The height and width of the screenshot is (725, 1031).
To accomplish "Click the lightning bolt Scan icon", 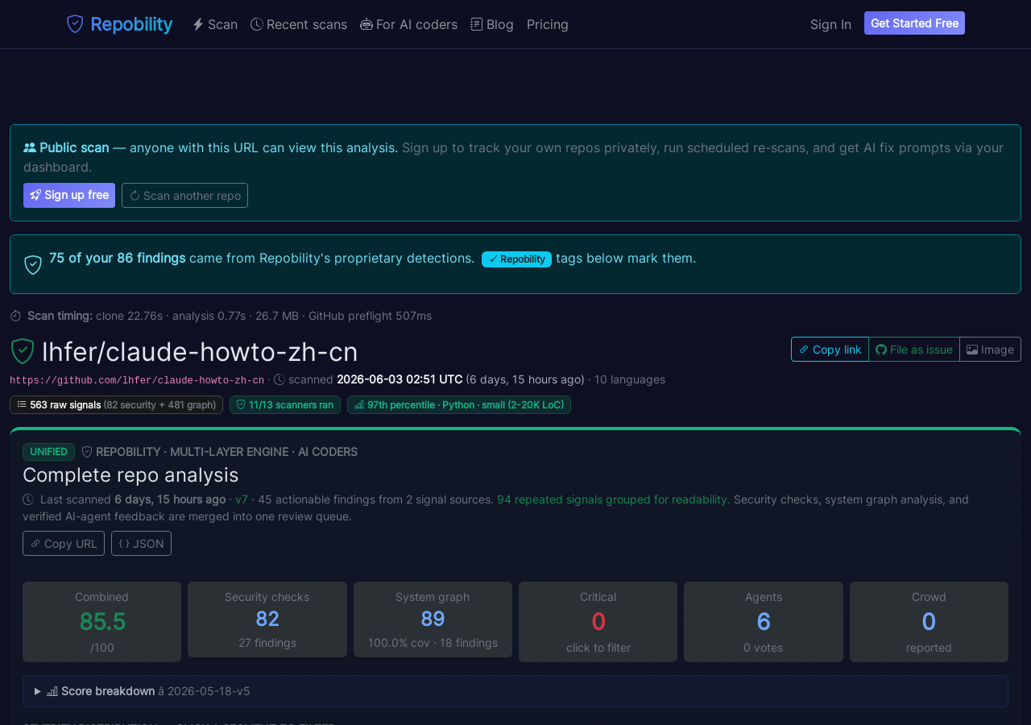I will [198, 24].
